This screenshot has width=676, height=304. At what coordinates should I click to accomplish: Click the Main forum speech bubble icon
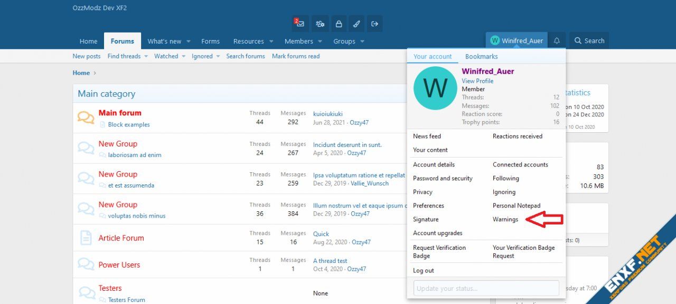click(86, 117)
